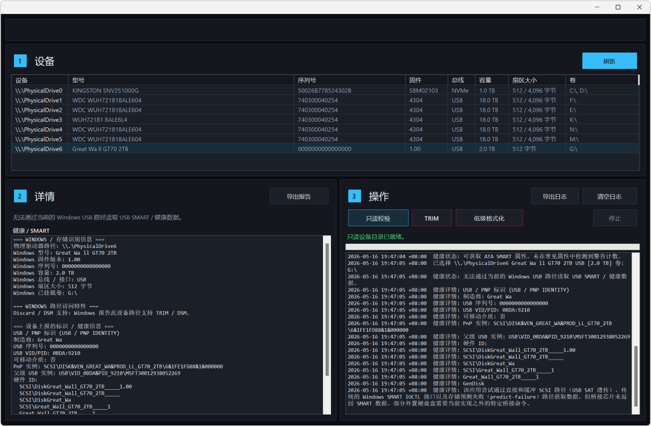Click the 只读设备目录已就绪 status message
The image size is (651, 426).
point(376,237)
